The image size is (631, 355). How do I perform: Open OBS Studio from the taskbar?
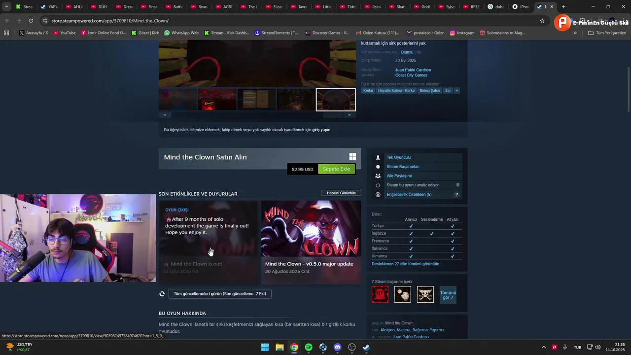tap(351, 347)
